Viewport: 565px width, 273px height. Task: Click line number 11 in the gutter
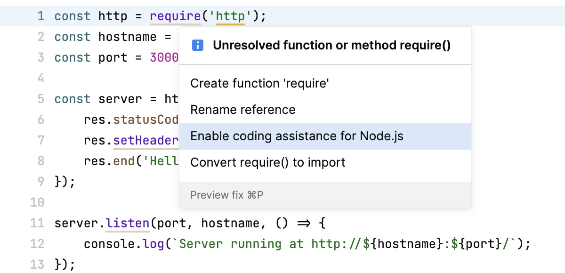pyautogui.click(x=37, y=223)
